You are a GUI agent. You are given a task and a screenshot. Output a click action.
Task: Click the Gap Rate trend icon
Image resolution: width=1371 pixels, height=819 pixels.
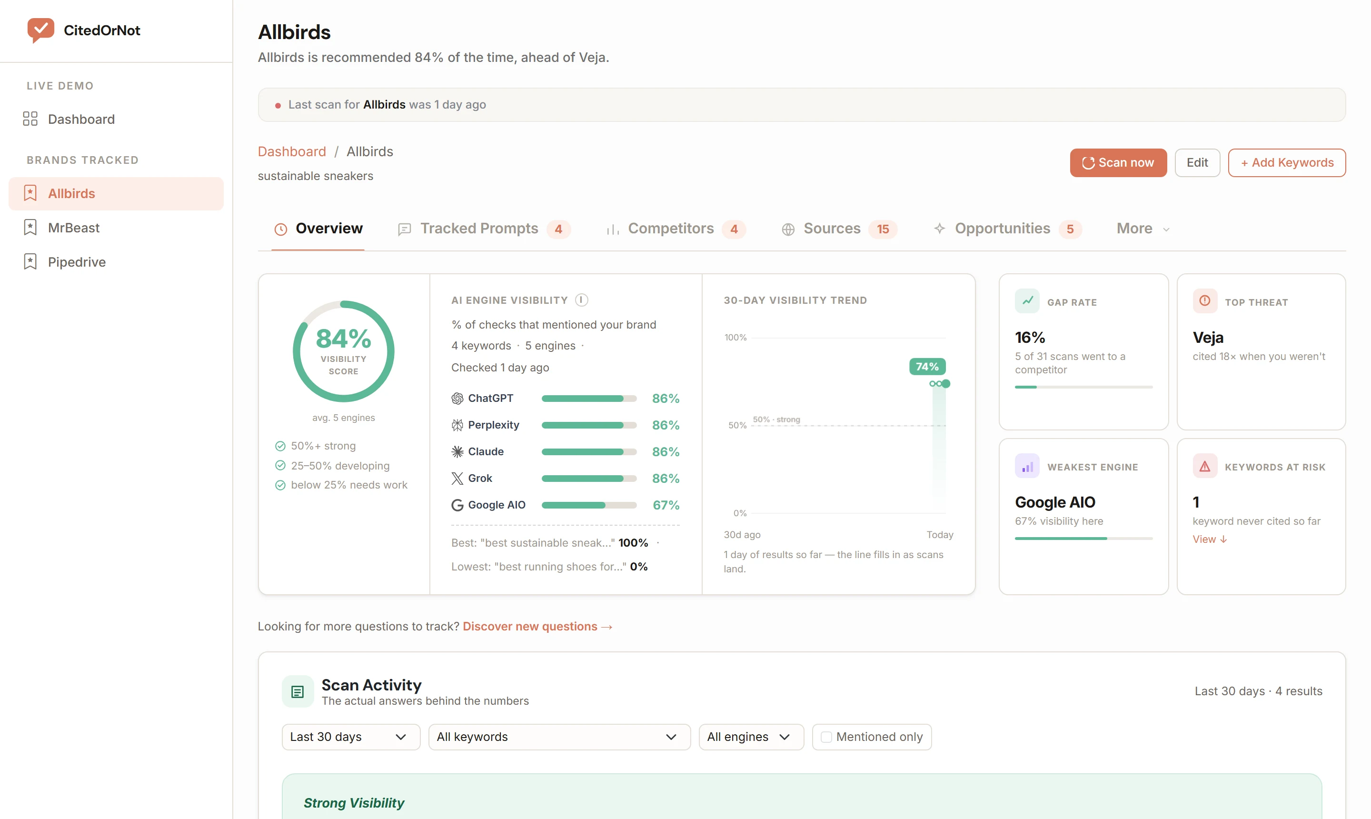(1027, 301)
